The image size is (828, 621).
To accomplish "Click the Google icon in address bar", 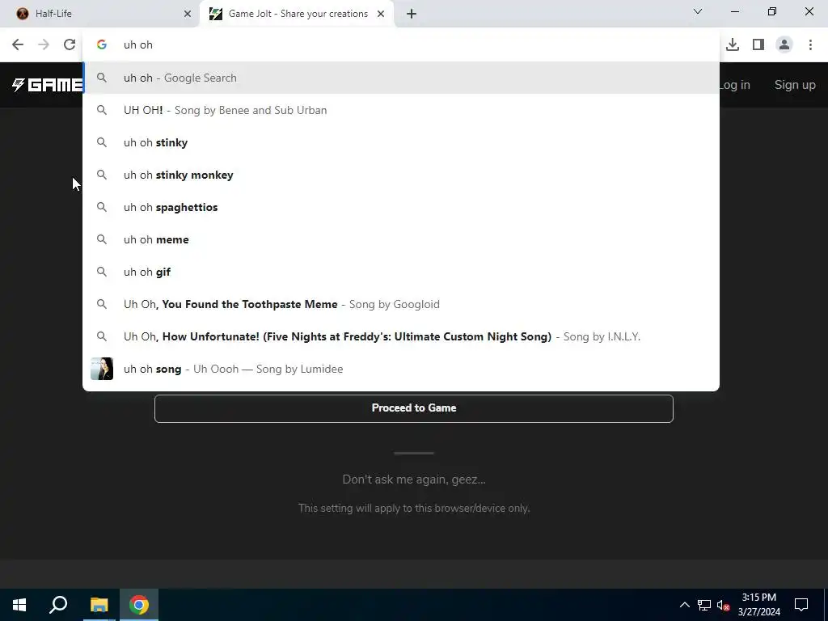I will click(x=102, y=45).
